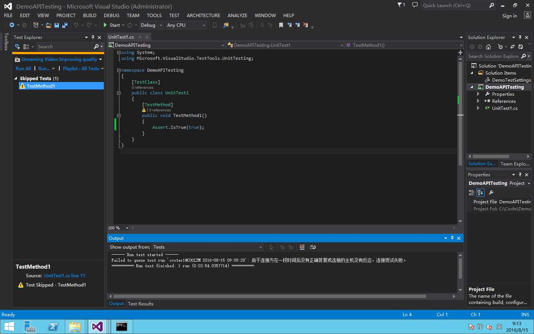Open the TestMethod1() member dropdown
The image size is (534, 334).
point(404,45)
